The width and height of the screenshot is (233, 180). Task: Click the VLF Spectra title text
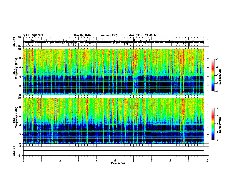pos(33,35)
